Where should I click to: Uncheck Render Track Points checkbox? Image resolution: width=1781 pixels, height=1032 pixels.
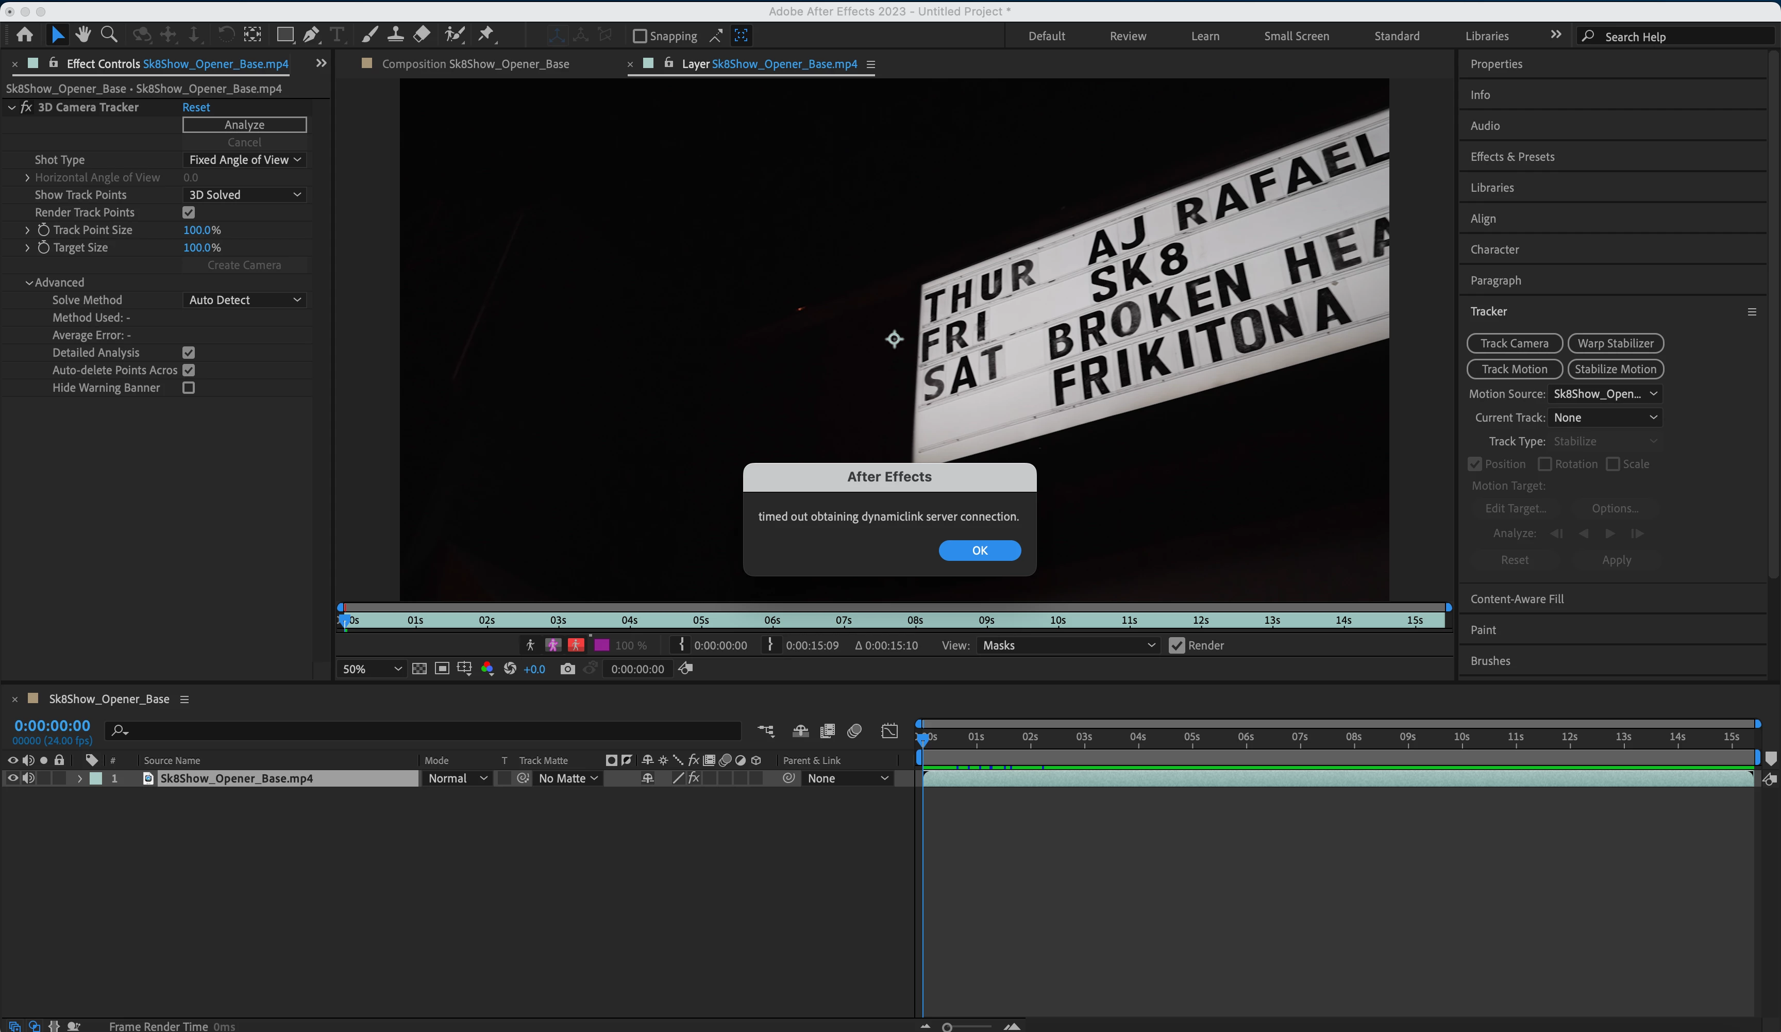[x=189, y=212]
